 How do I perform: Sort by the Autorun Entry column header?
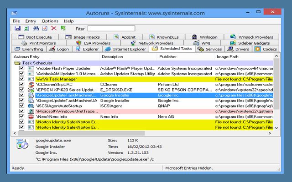pyautogui.click(x=56, y=56)
